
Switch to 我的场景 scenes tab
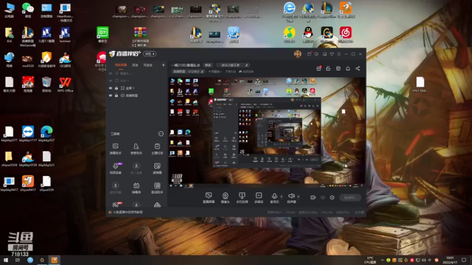[x=121, y=65]
